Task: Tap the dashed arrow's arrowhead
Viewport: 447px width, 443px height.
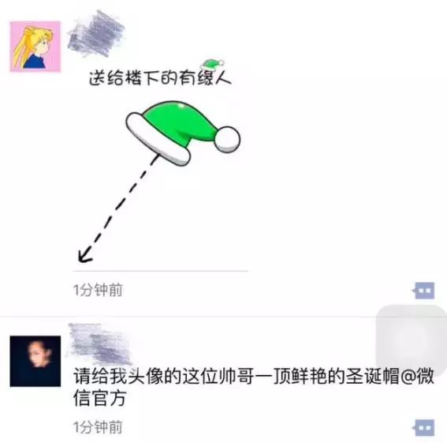Action: (85, 255)
